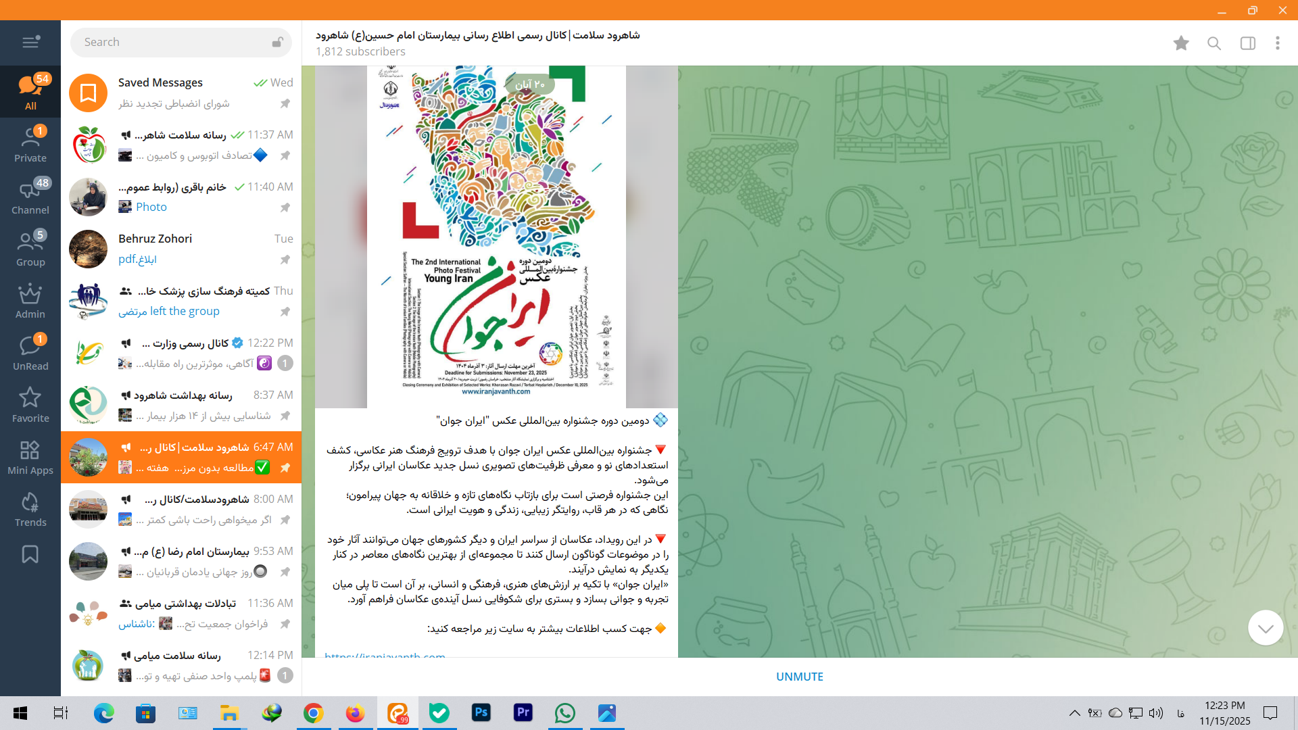Image resolution: width=1298 pixels, height=730 pixels.
Task: Click UNMUTE at the bottom
Action: tap(799, 677)
